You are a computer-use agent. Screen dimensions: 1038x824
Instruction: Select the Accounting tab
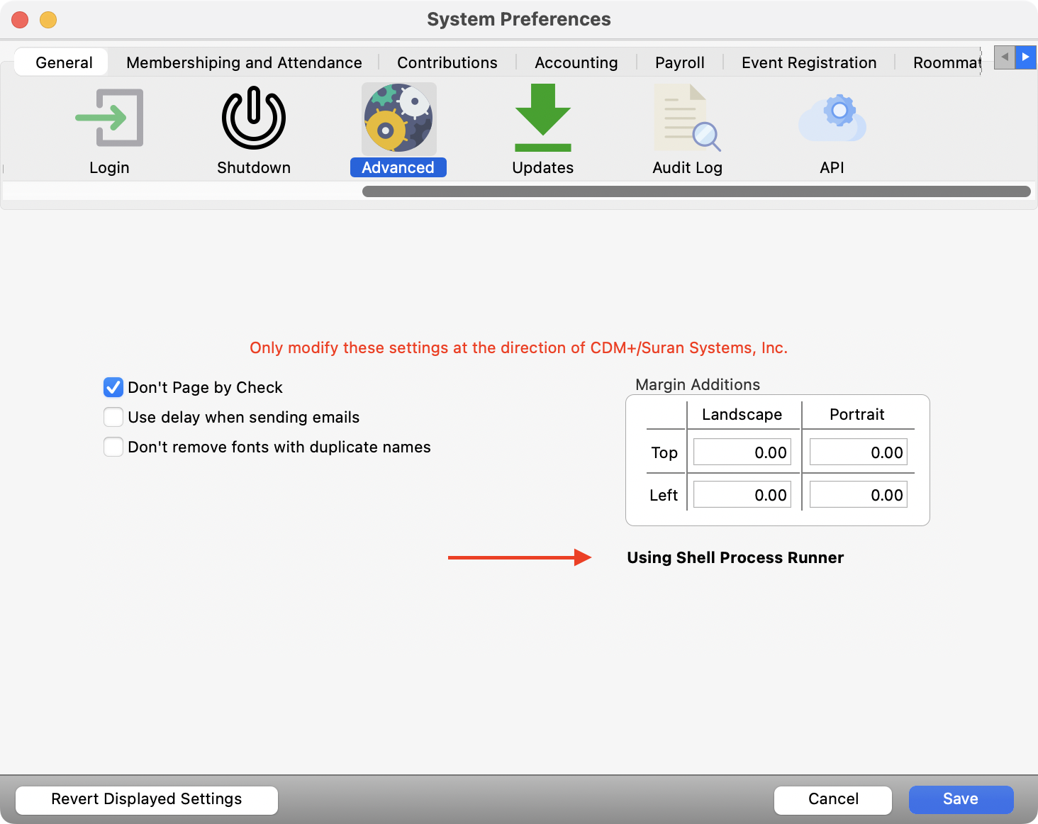pyautogui.click(x=576, y=62)
